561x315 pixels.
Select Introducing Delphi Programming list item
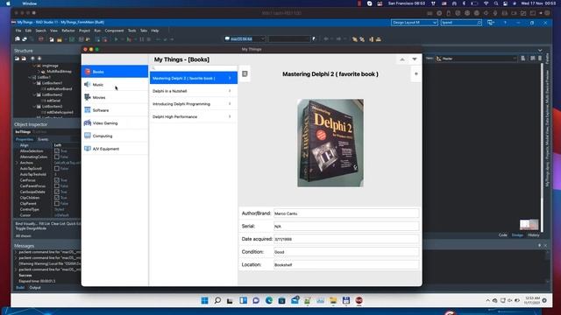click(x=193, y=104)
